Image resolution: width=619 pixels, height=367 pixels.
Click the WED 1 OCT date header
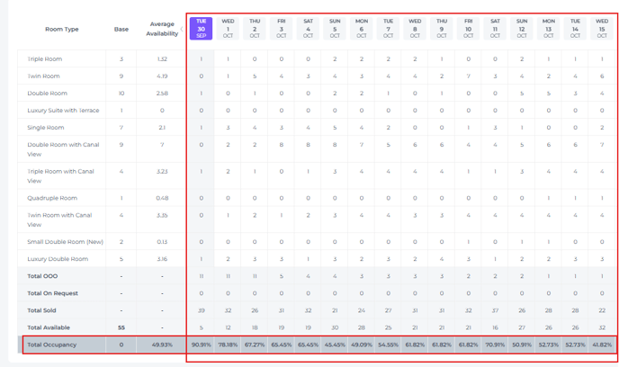(228, 28)
